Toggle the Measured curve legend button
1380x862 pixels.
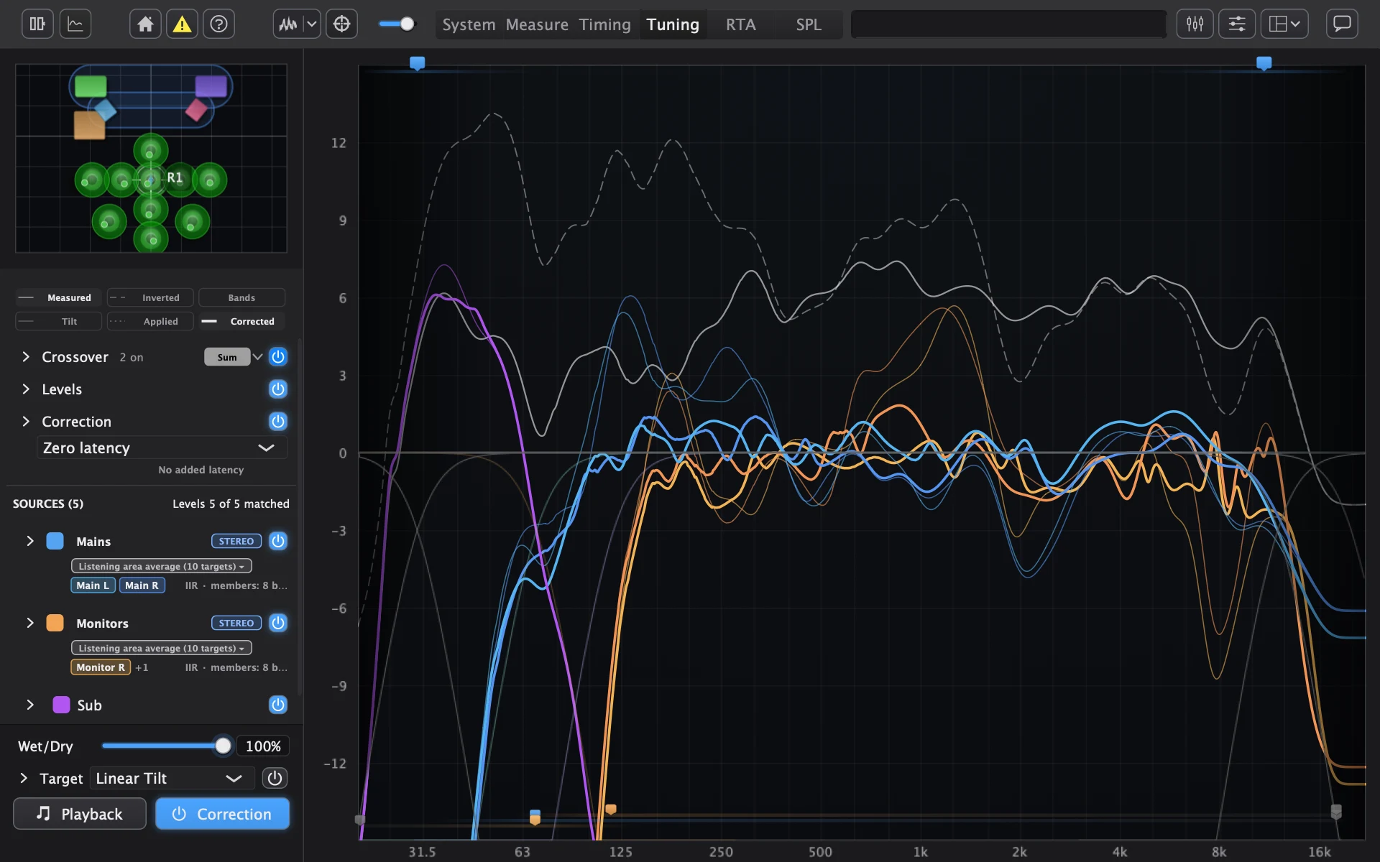[58, 297]
